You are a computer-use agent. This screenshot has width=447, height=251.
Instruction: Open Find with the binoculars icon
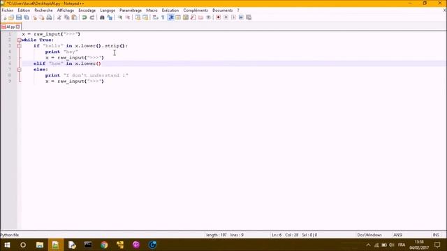[x=102, y=17]
